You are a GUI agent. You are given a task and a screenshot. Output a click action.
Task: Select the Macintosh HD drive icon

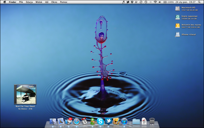click(177, 9)
